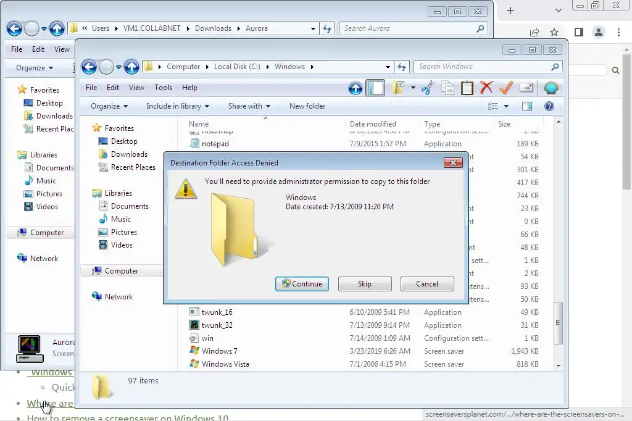This screenshot has width=632, height=421.
Task: Click the email envelope toolbar icon
Action: coord(526,88)
